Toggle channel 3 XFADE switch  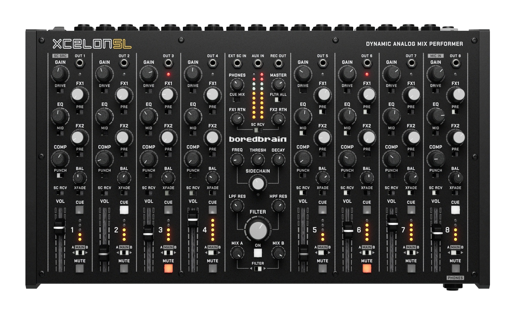click(x=168, y=193)
